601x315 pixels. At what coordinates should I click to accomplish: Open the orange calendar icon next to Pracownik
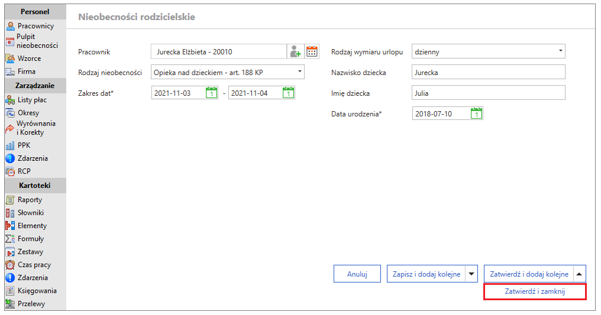pos(312,51)
